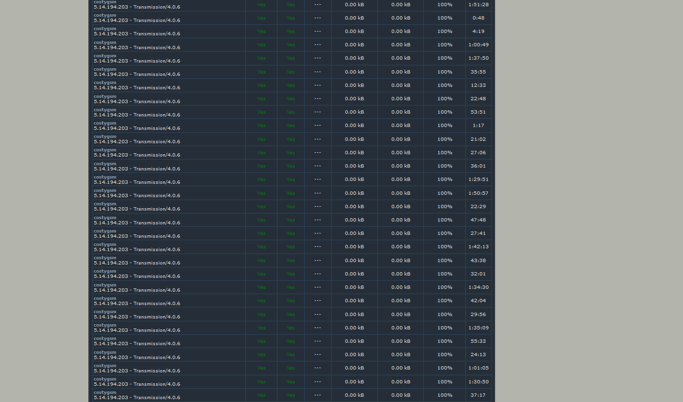The image size is (683, 402).
Task: Click the 1:30:50 time cell
Action: point(478,382)
